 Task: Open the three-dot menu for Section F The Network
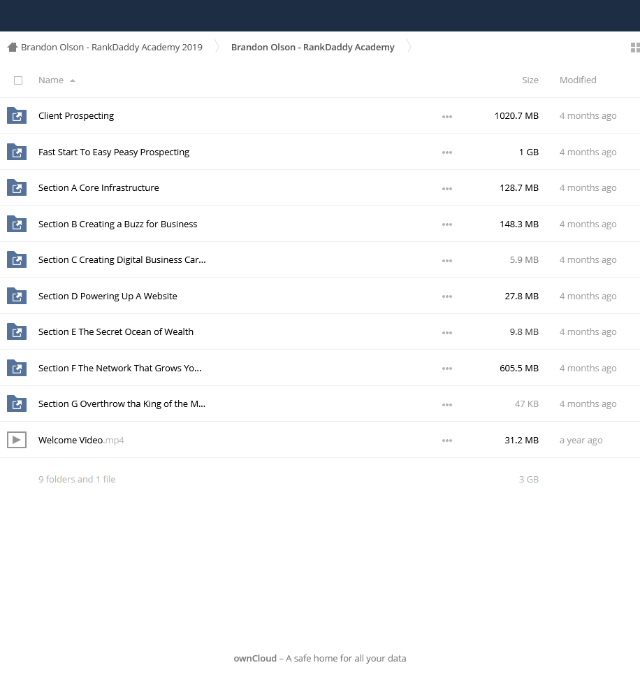click(x=447, y=369)
